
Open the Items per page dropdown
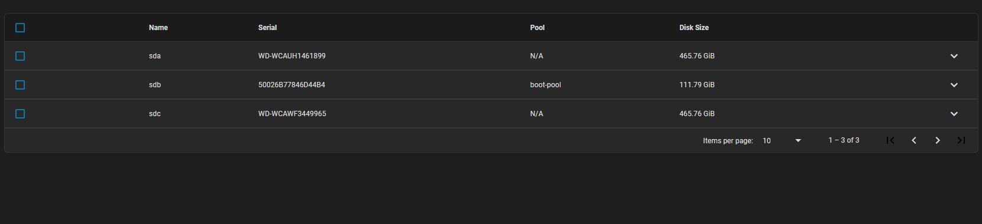(782, 141)
